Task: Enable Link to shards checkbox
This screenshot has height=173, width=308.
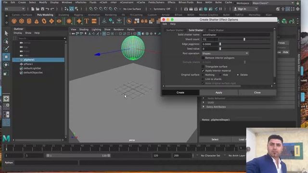Action: (203, 79)
